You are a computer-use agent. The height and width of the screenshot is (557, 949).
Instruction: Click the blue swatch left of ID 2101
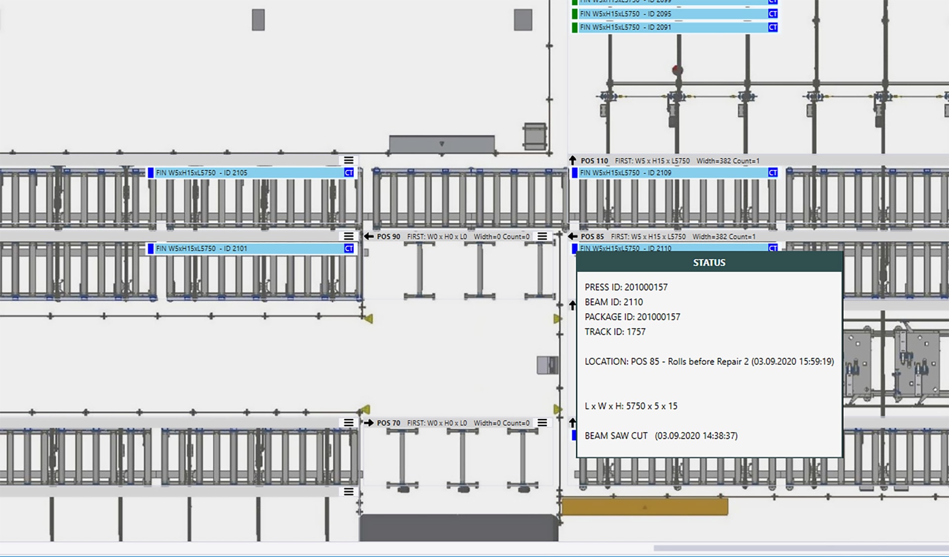(151, 248)
